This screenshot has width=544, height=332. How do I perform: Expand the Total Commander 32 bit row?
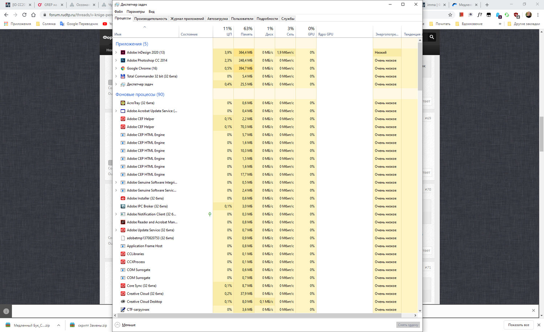point(116,77)
